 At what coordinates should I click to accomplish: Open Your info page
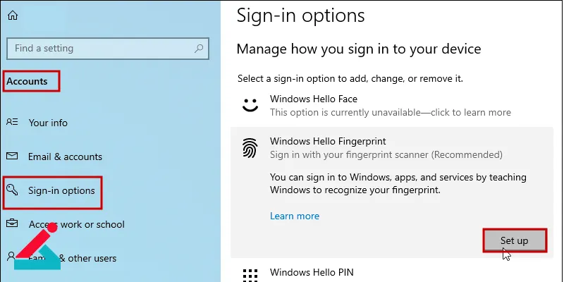(48, 123)
